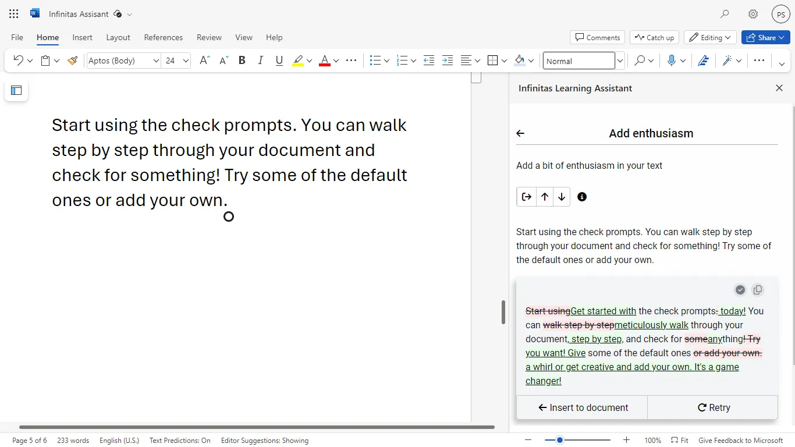Viewport: 795px width, 447px height.
Task: Show more ribbon commands ellipsis
Action: (x=759, y=61)
